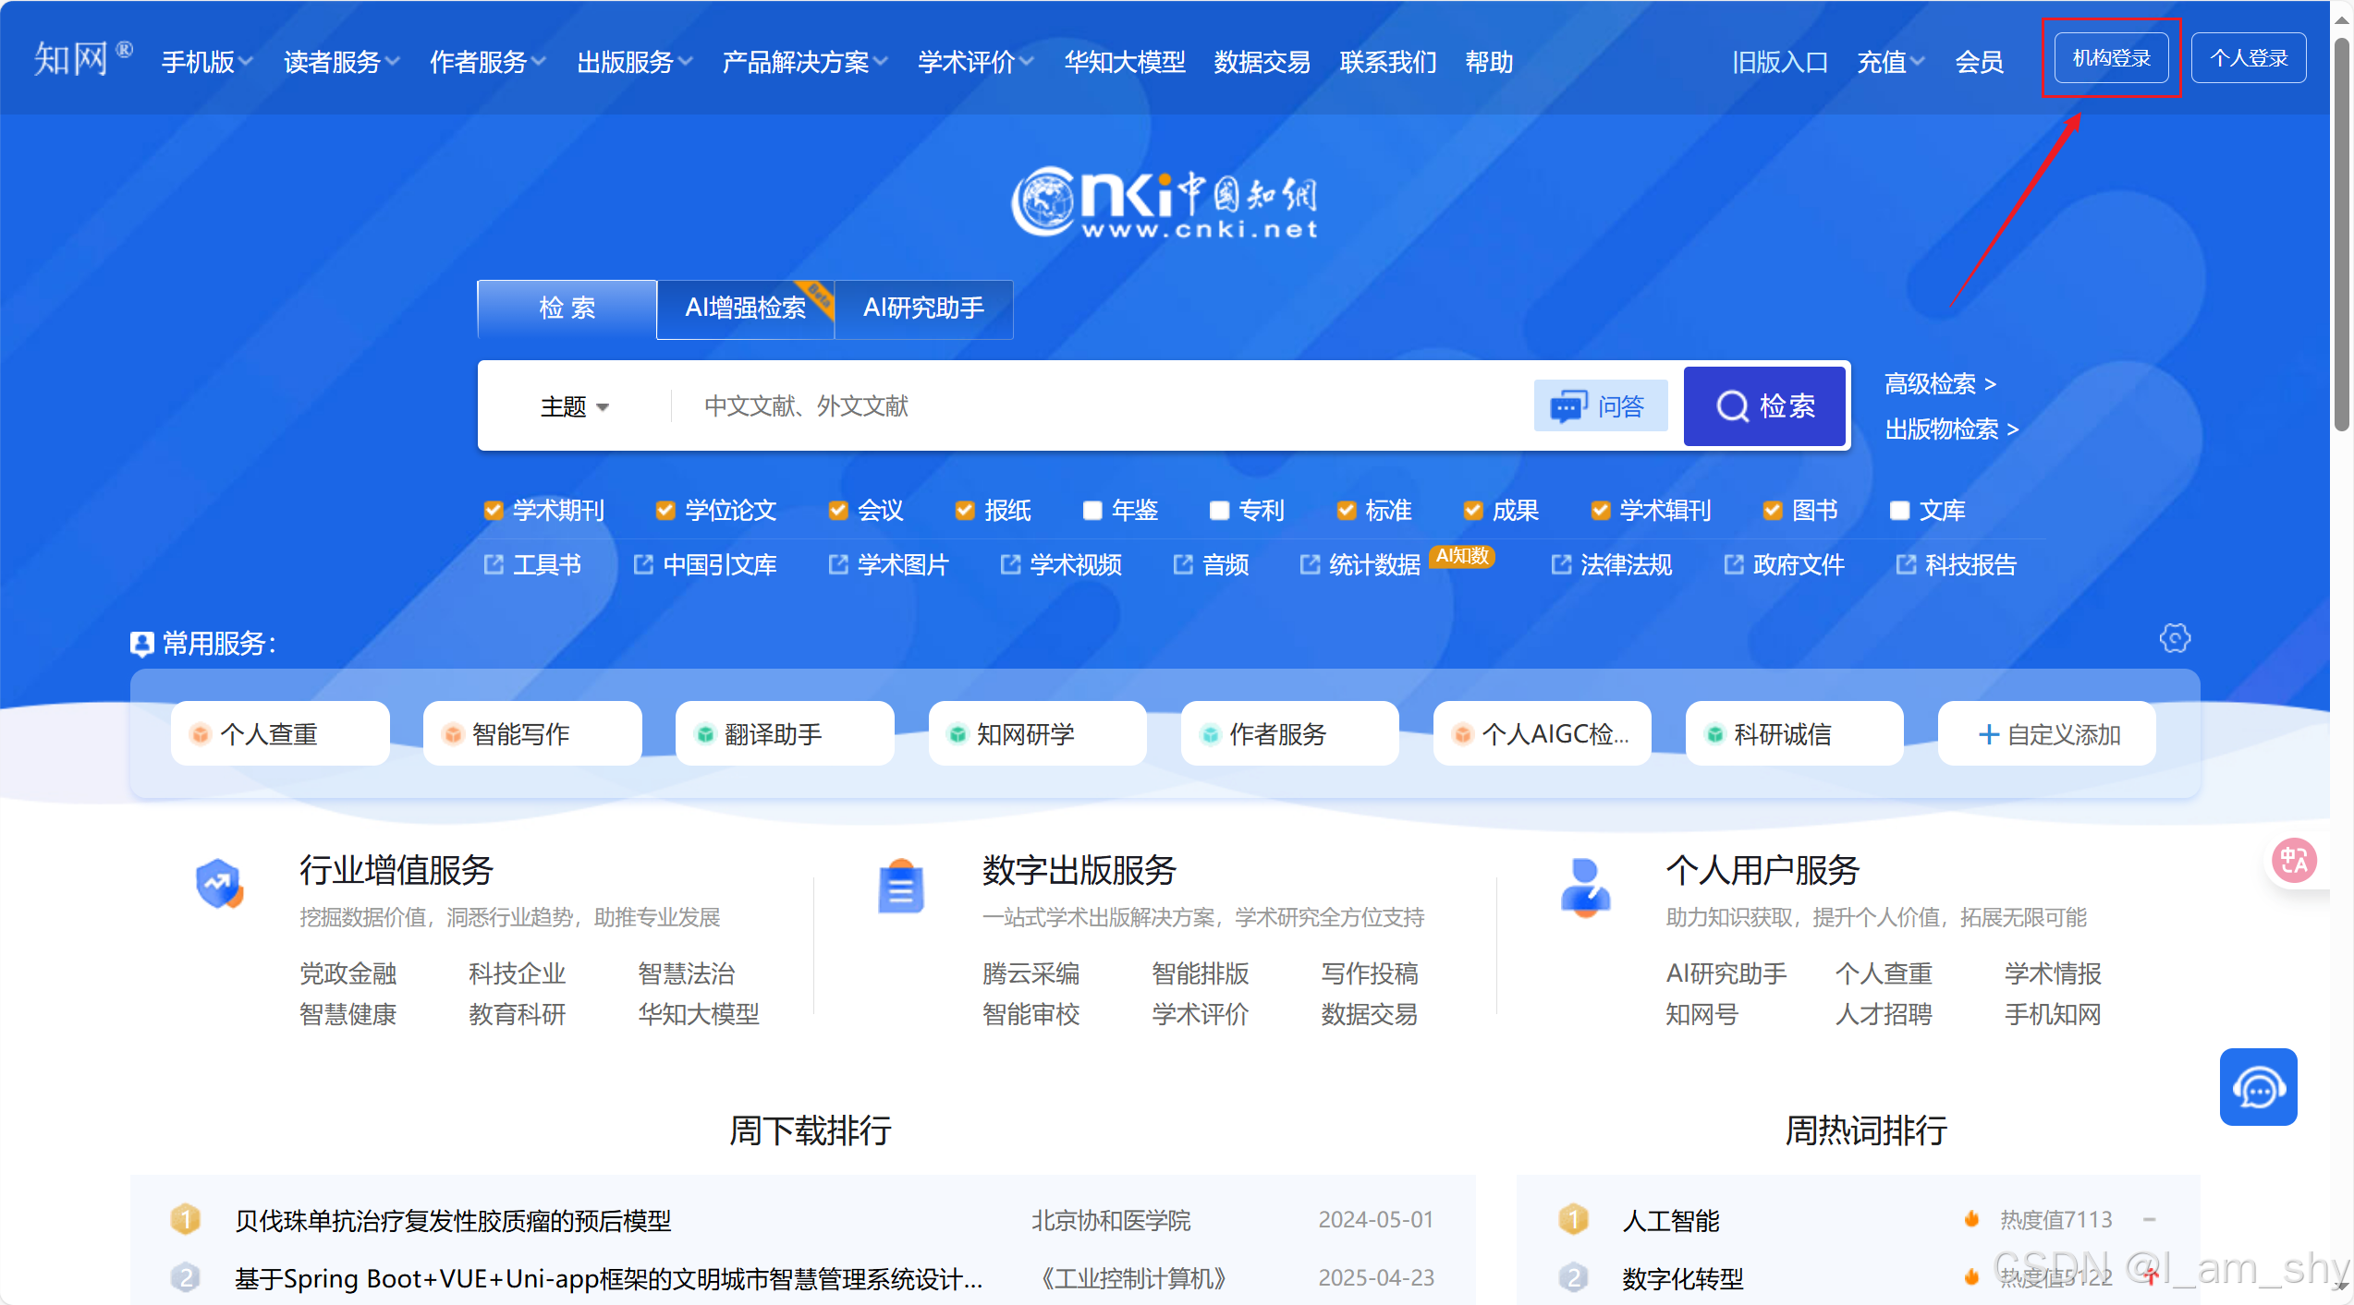
Task: Click the CNKI logo at top center
Action: [1165, 202]
